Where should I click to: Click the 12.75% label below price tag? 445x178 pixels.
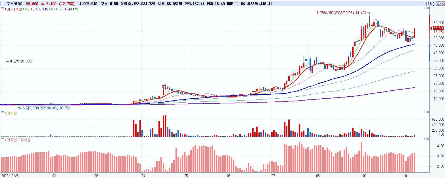tap(439, 32)
